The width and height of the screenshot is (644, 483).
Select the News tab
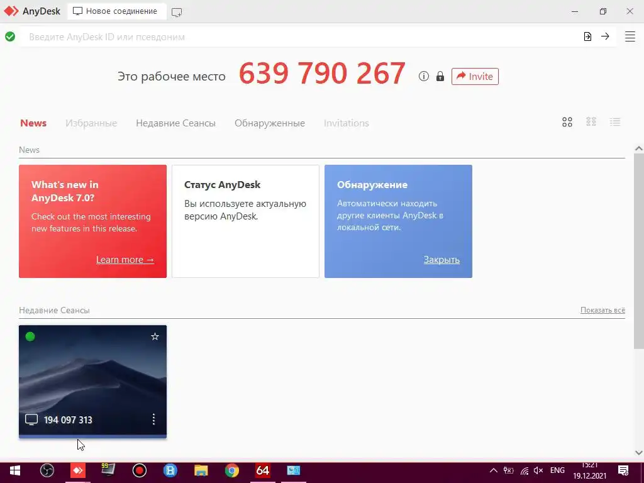click(x=33, y=123)
